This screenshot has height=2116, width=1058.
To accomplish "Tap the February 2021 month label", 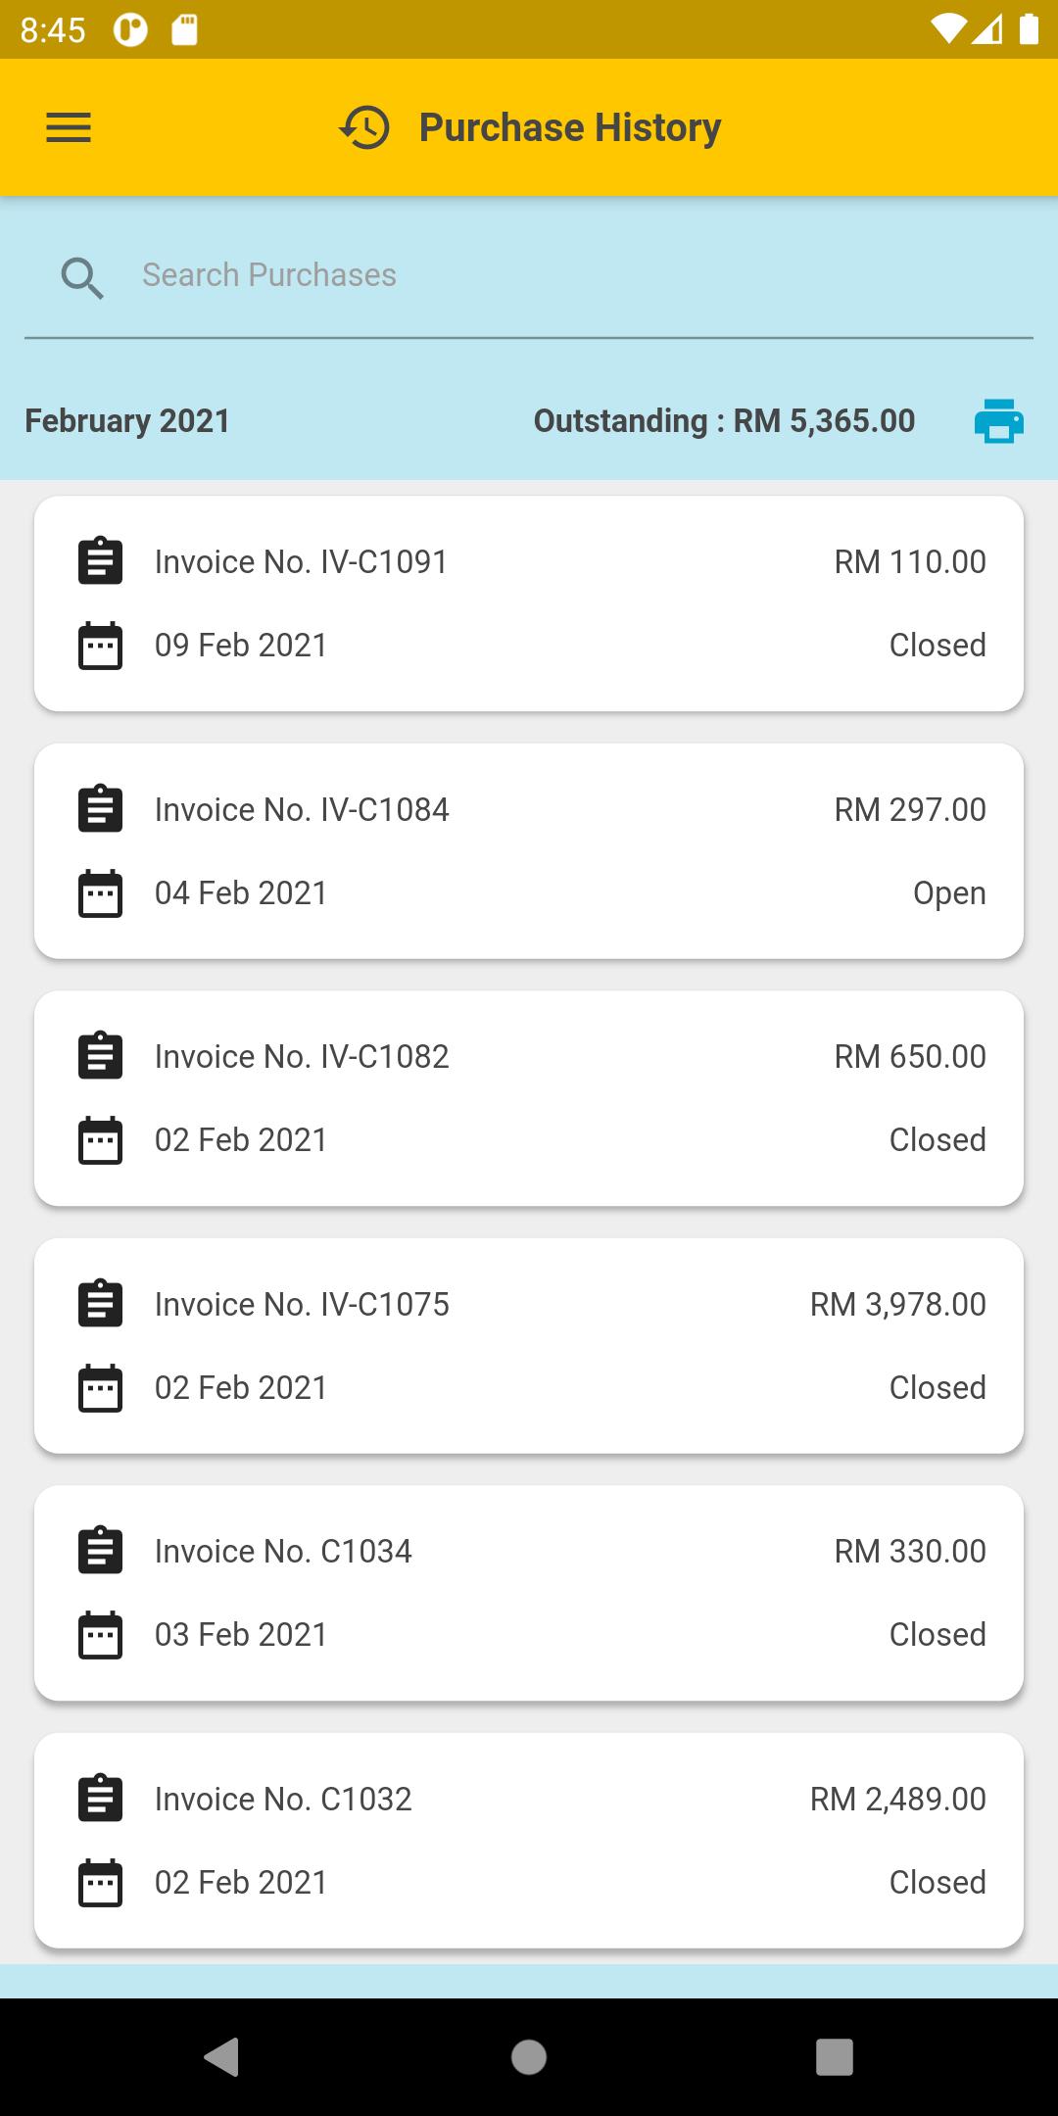I will tap(127, 421).
